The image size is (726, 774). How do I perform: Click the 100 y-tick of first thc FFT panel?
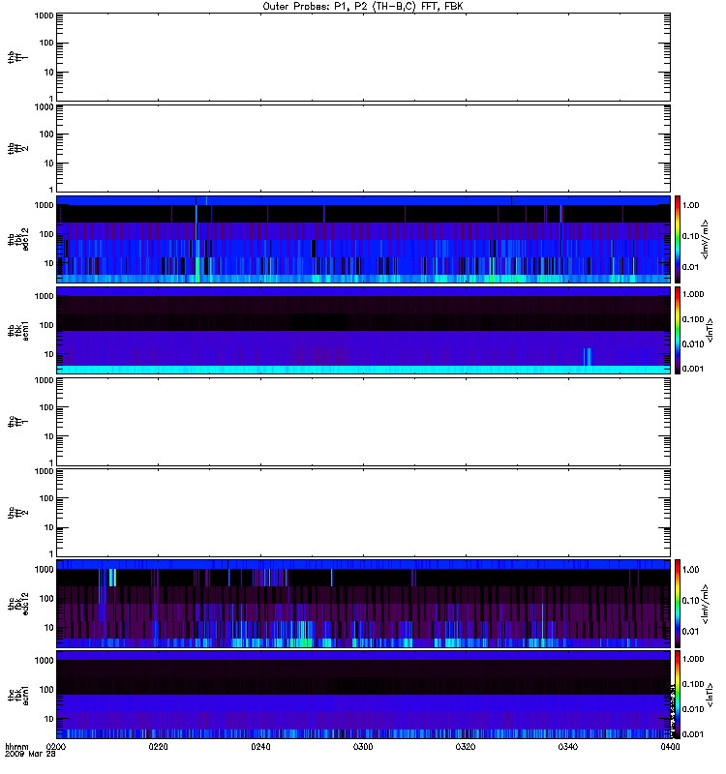[46, 407]
